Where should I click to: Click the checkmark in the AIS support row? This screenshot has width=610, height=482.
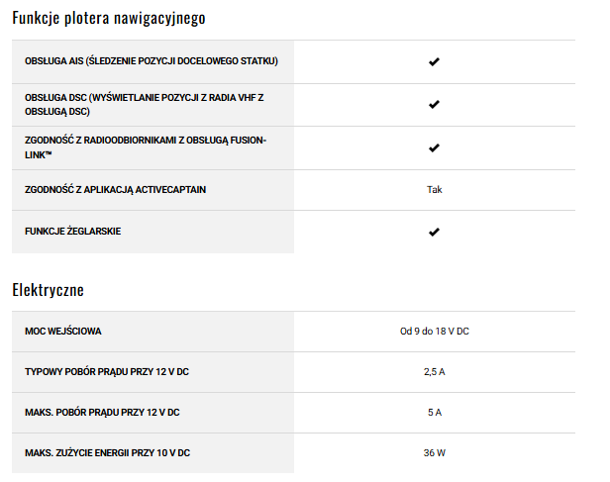(x=434, y=61)
